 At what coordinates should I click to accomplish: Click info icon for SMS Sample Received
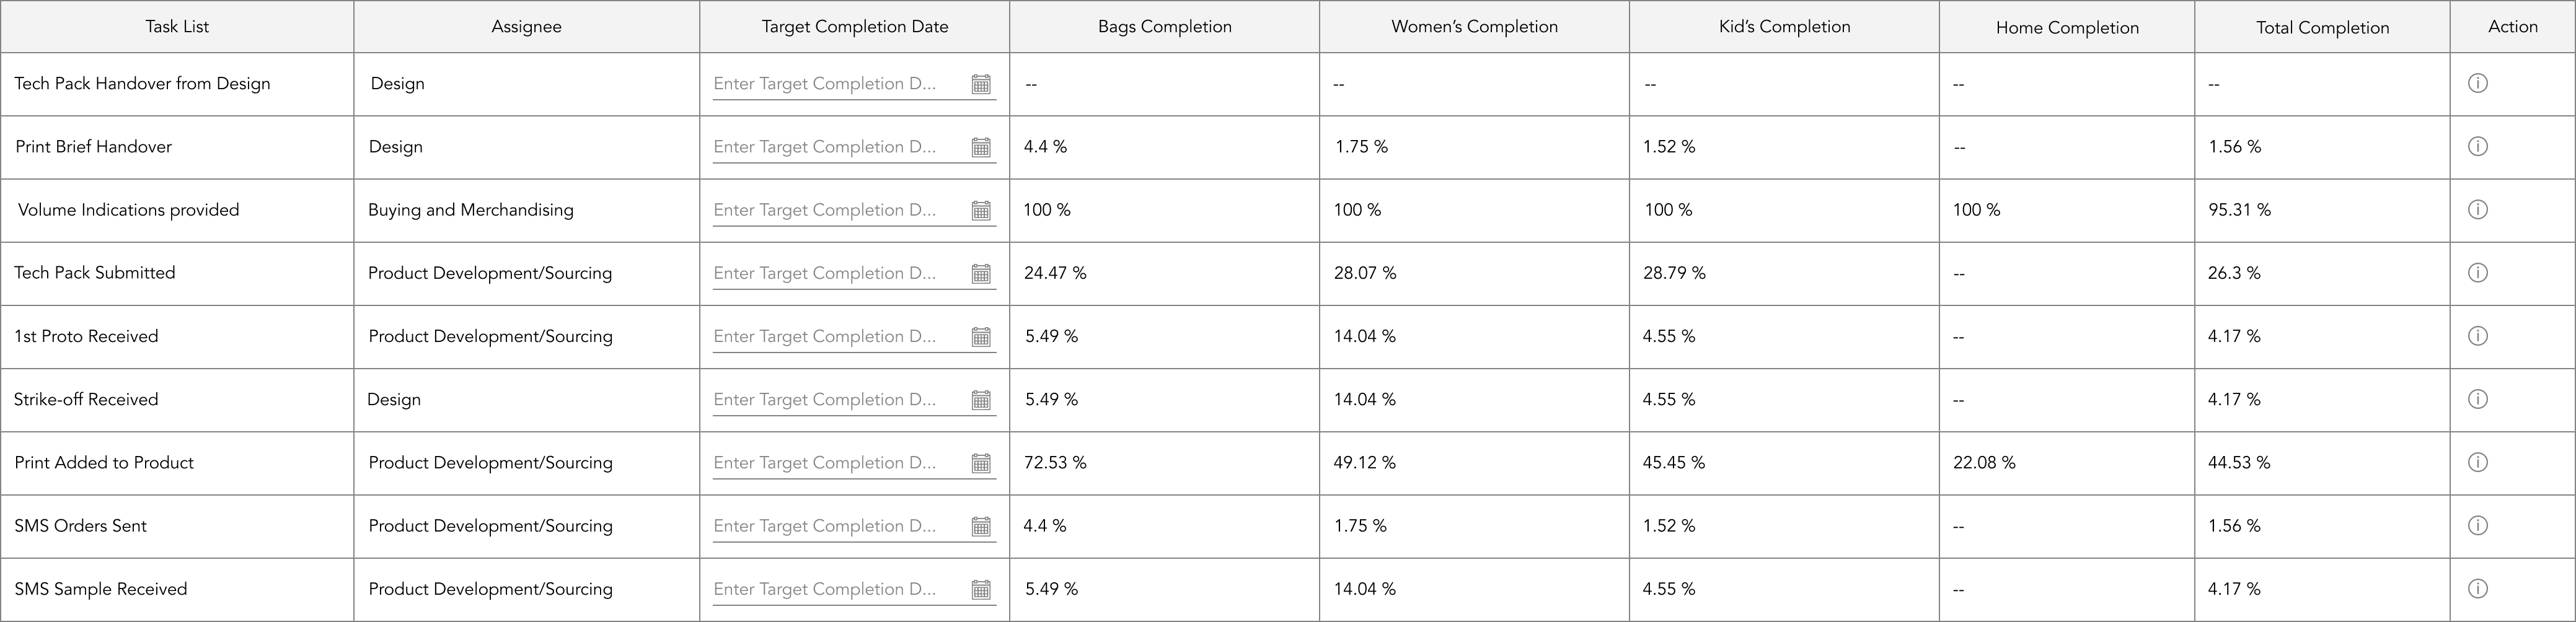click(x=2477, y=588)
